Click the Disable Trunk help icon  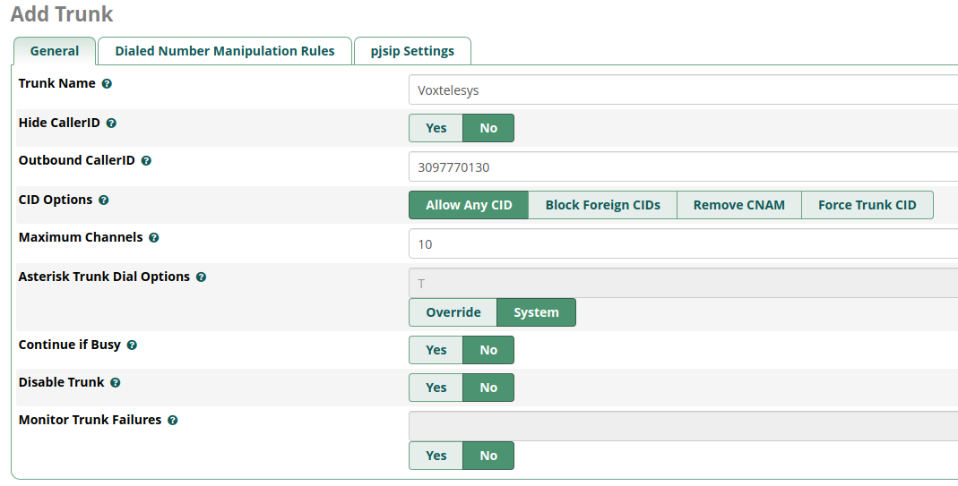pyautogui.click(x=116, y=382)
